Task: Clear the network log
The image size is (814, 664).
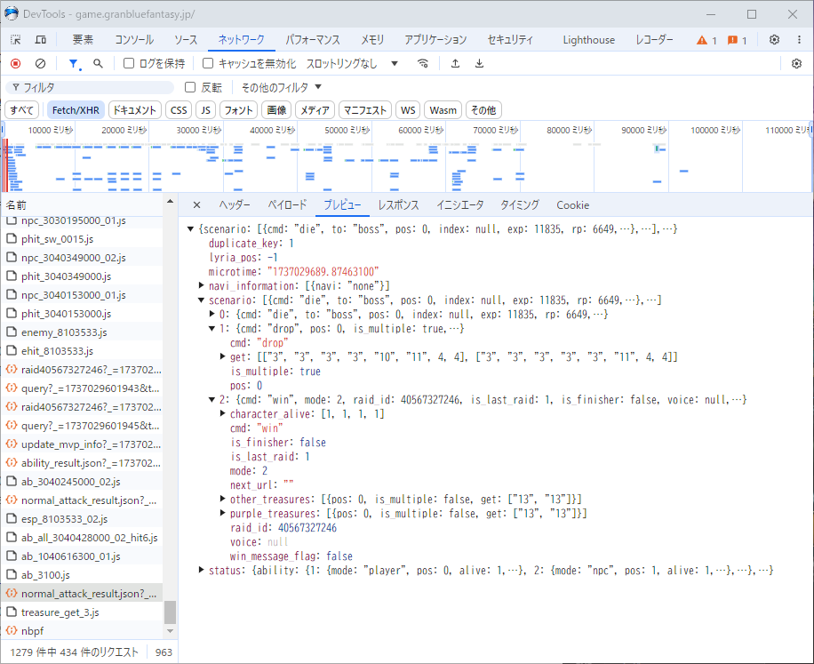Action: [40, 64]
